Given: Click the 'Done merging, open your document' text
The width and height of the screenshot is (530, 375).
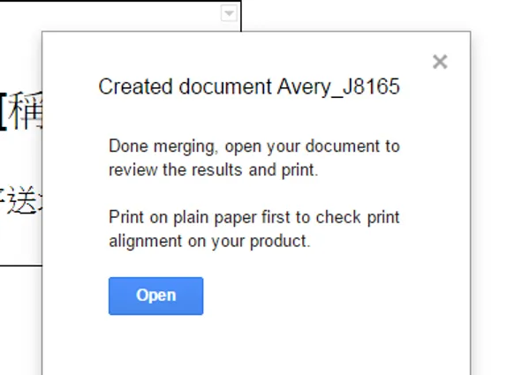Looking at the screenshot, I should pos(254,158).
